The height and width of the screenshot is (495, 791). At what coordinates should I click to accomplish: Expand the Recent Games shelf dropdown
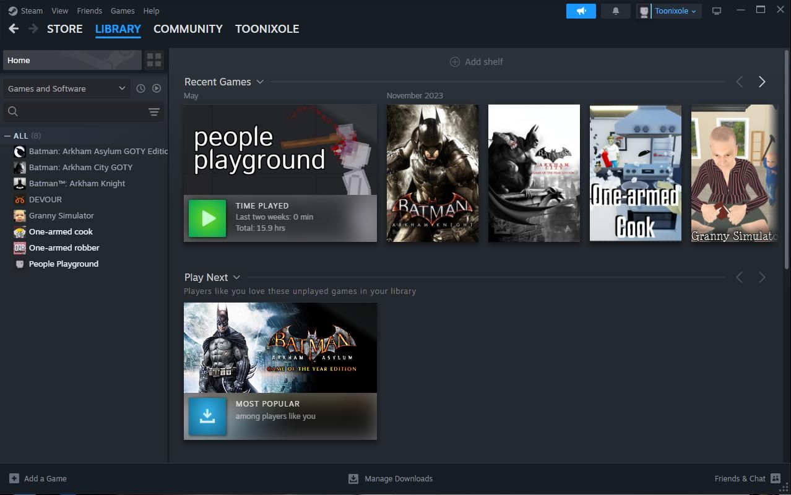(260, 82)
